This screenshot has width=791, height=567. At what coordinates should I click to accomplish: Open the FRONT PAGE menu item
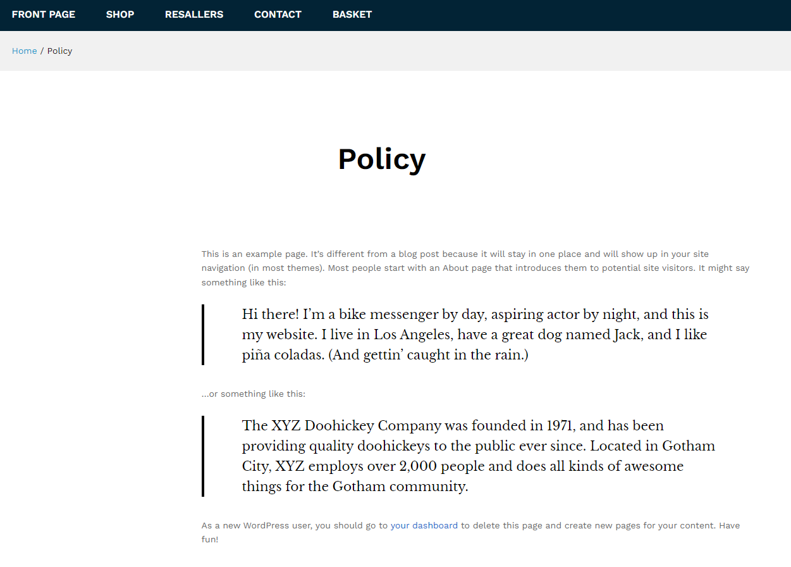pos(44,15)
